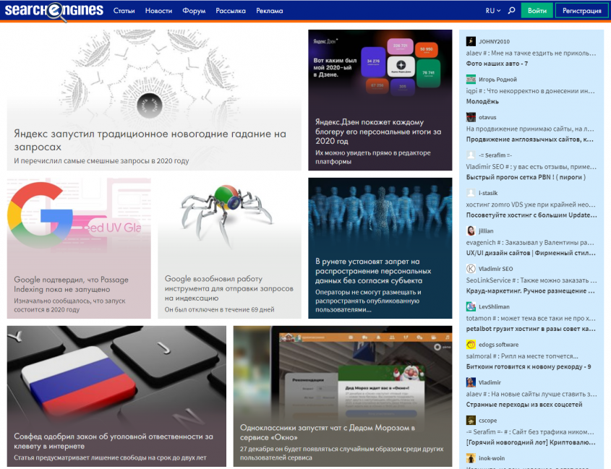Click the otavus user avatar
The width and height of the screenshot is (611, 469).
[471, 117]
